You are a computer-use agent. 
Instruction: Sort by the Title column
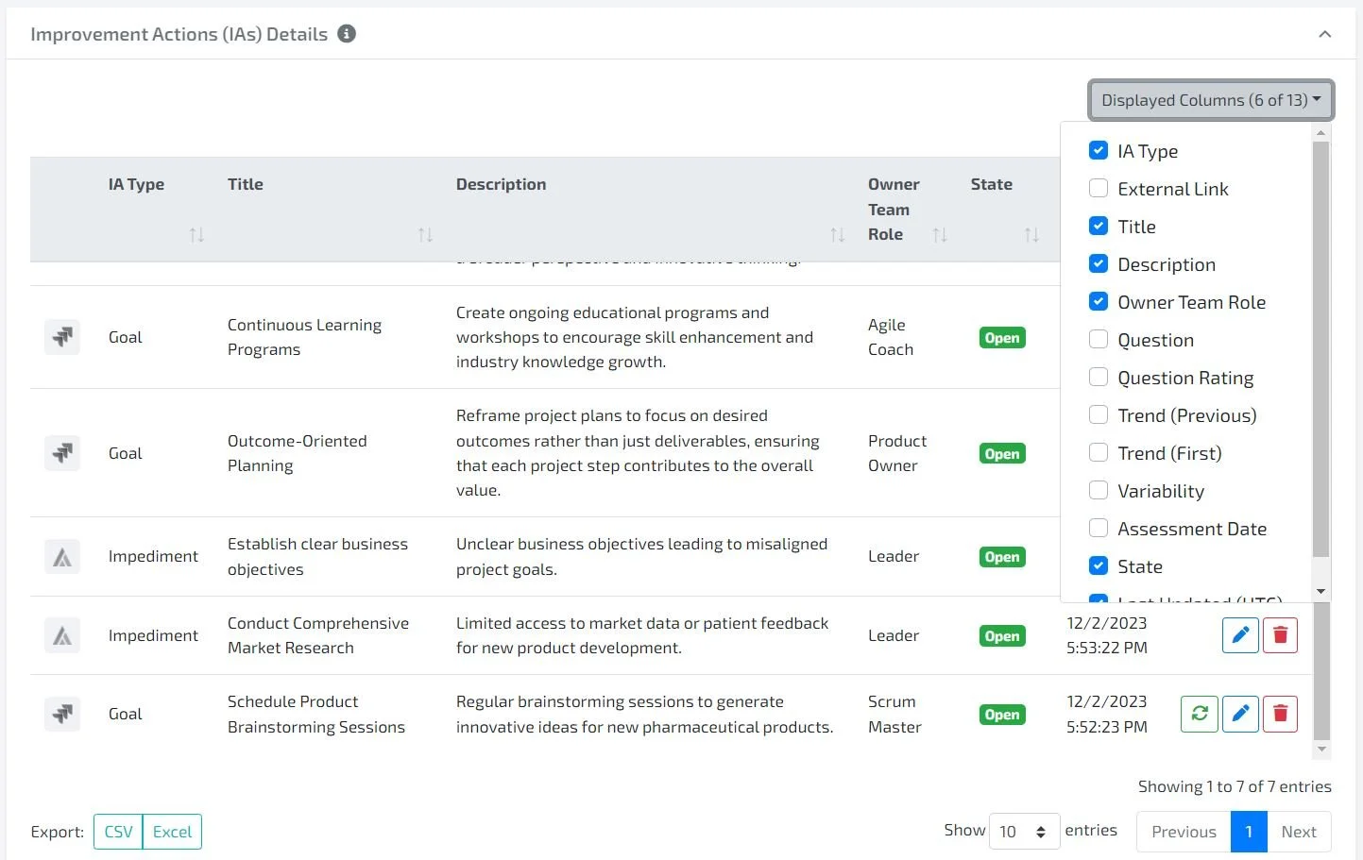(425, 234)
